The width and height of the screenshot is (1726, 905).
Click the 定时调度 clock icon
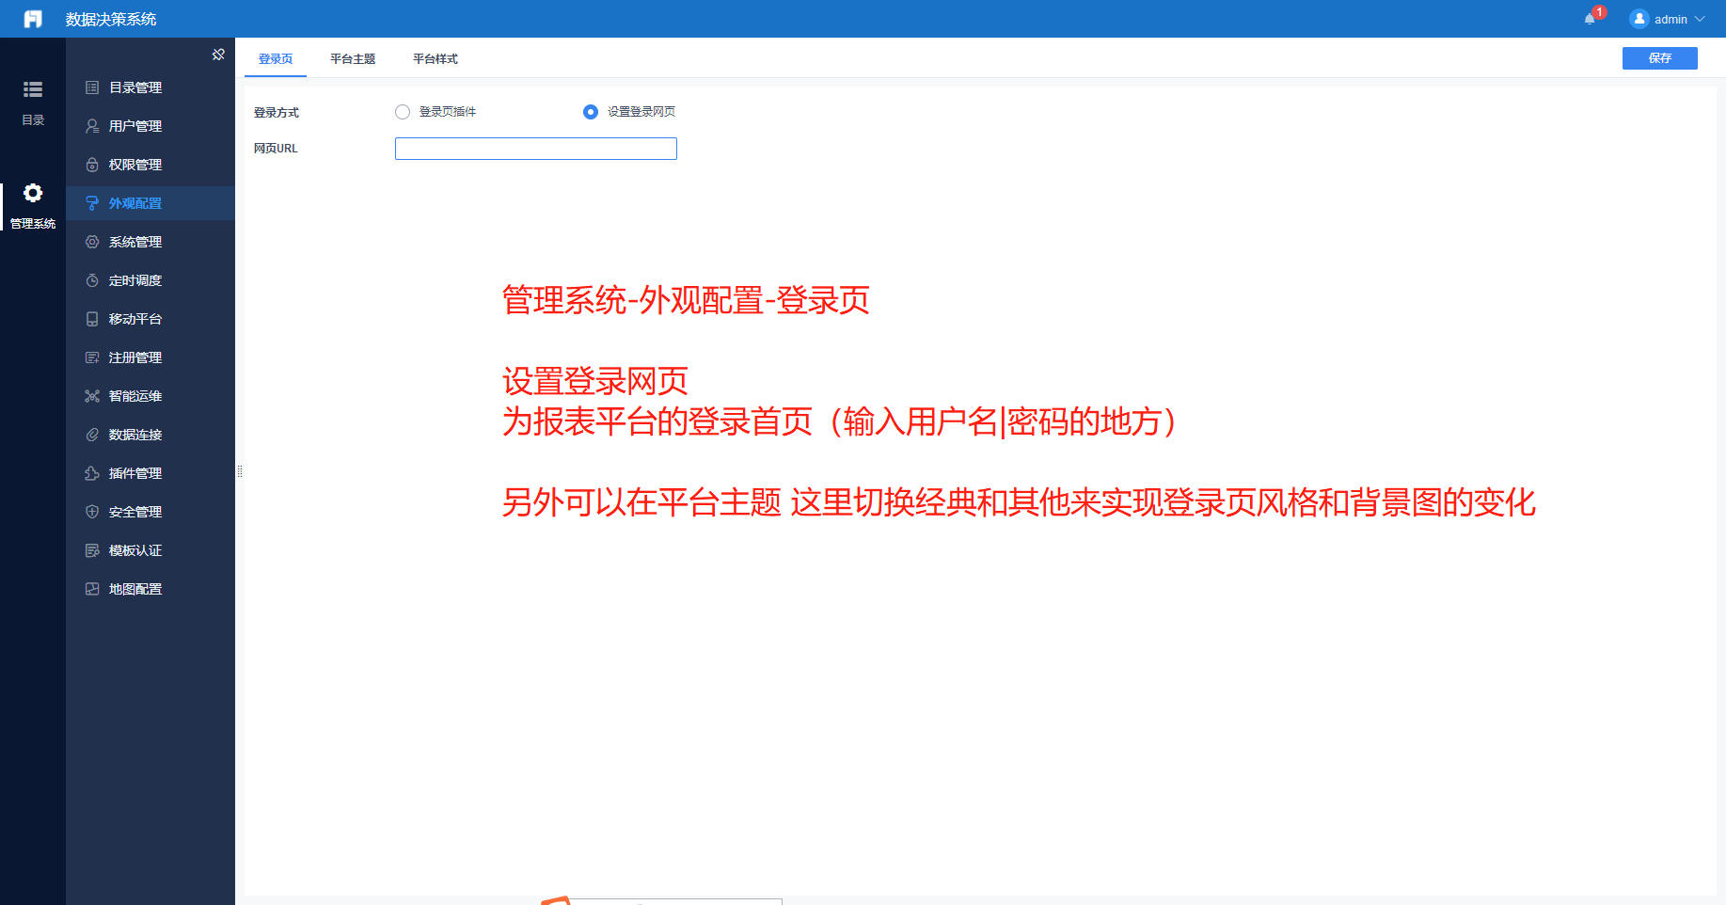[92, 280]
